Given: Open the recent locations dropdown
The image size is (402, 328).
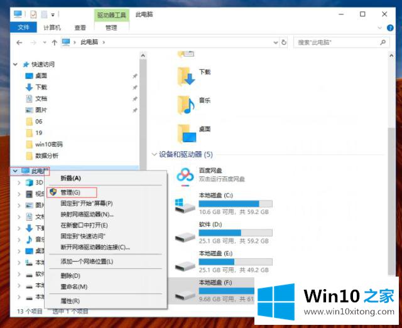Looking at the screenshot, I should click(45, 43).
